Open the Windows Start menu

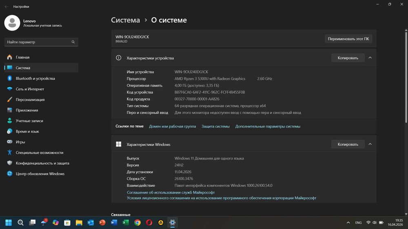click(x=9, y=222)
